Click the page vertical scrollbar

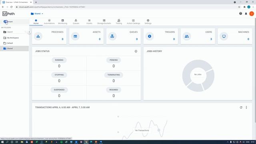pyautogui.click(x=255, y=70)
